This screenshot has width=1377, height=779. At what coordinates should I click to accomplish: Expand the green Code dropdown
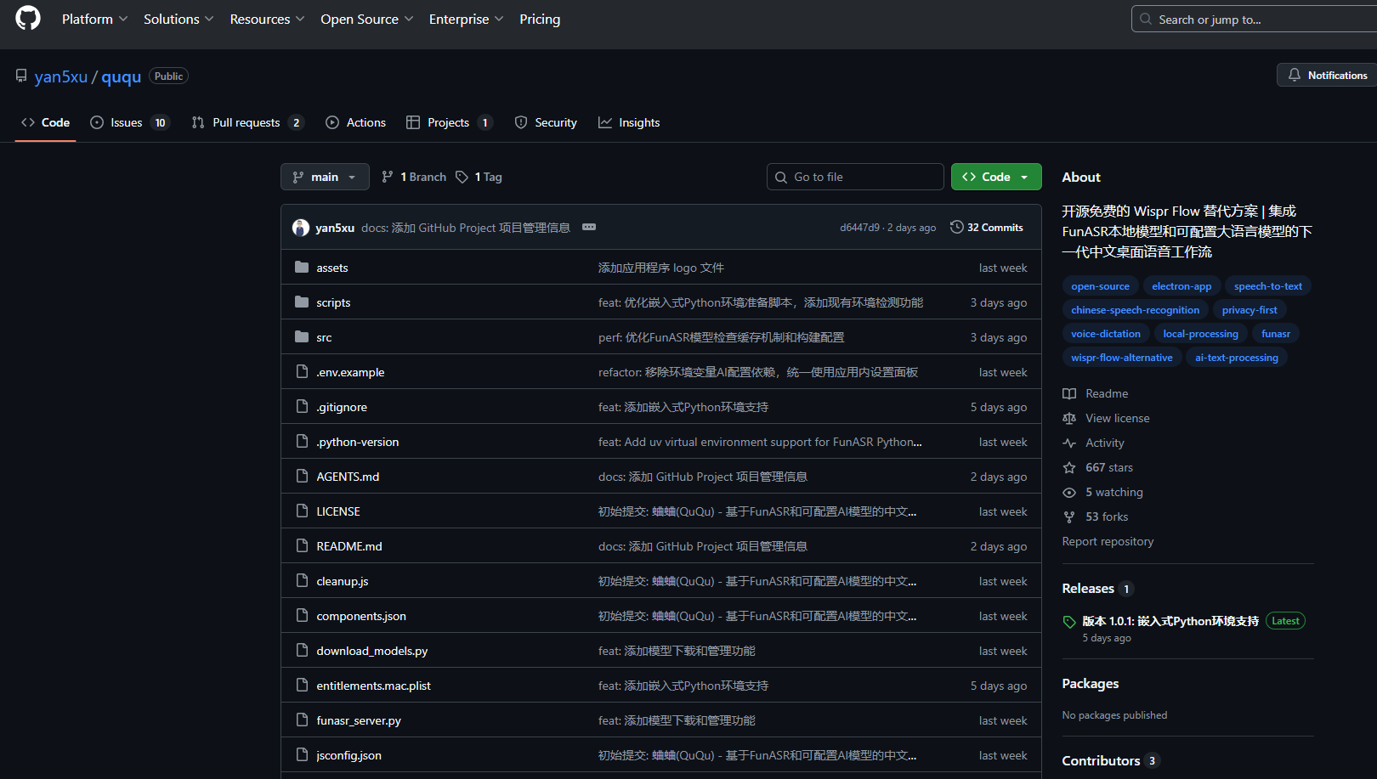[x=995, y=177]
